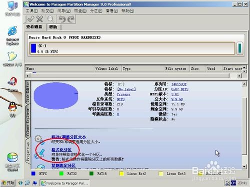Open the Internet Explorer desktop icon
The image size is (250, 187).
click(x=12, y=35)
